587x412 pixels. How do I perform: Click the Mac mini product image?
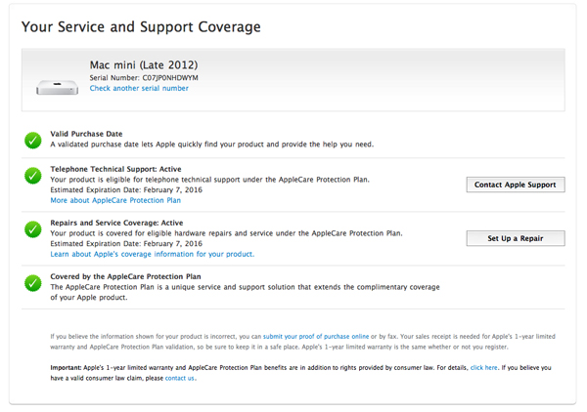(x=57, y=88)
